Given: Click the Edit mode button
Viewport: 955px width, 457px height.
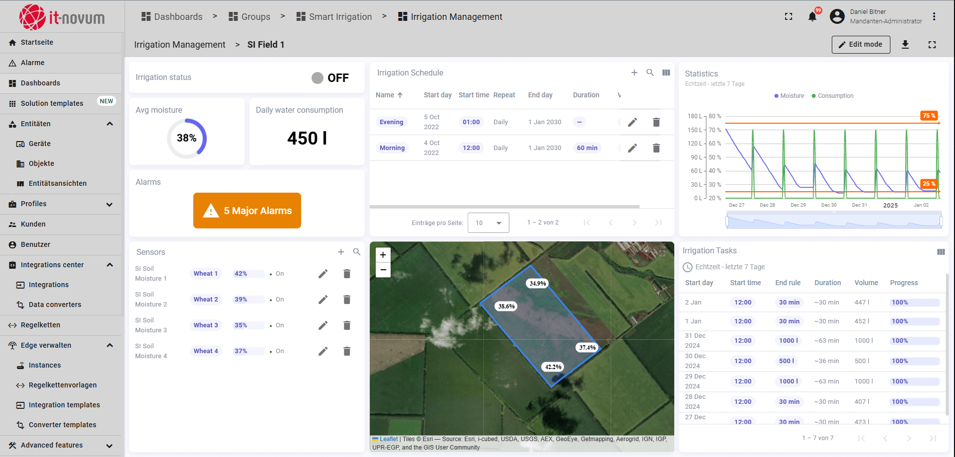Looking at the screenshot, I should point(861,45).
